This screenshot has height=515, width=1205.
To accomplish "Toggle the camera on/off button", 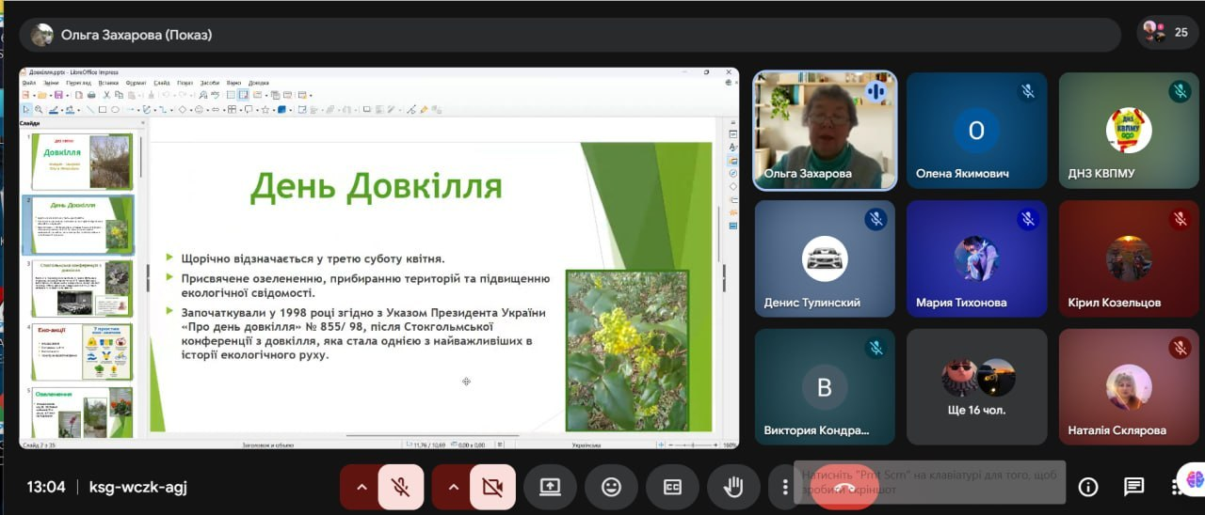I will pyautogui.click(x=492, y=487).
